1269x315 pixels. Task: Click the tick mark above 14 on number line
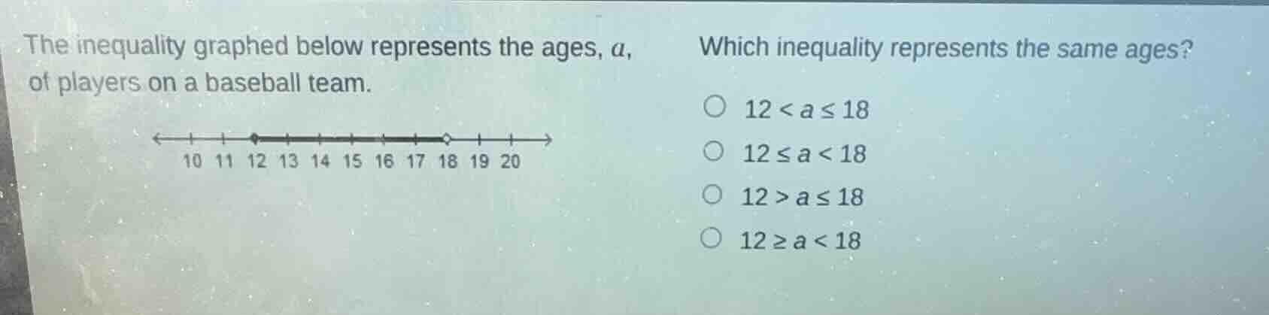coord(320,138)
